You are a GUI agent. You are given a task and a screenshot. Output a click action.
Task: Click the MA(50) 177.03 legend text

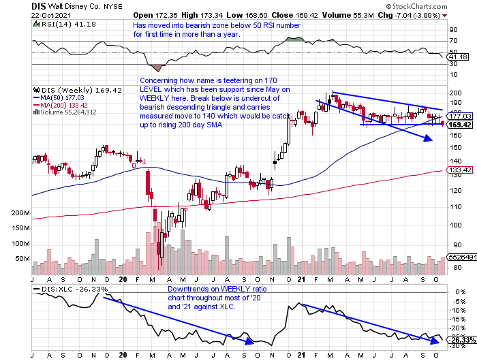(x=62, y=98)
